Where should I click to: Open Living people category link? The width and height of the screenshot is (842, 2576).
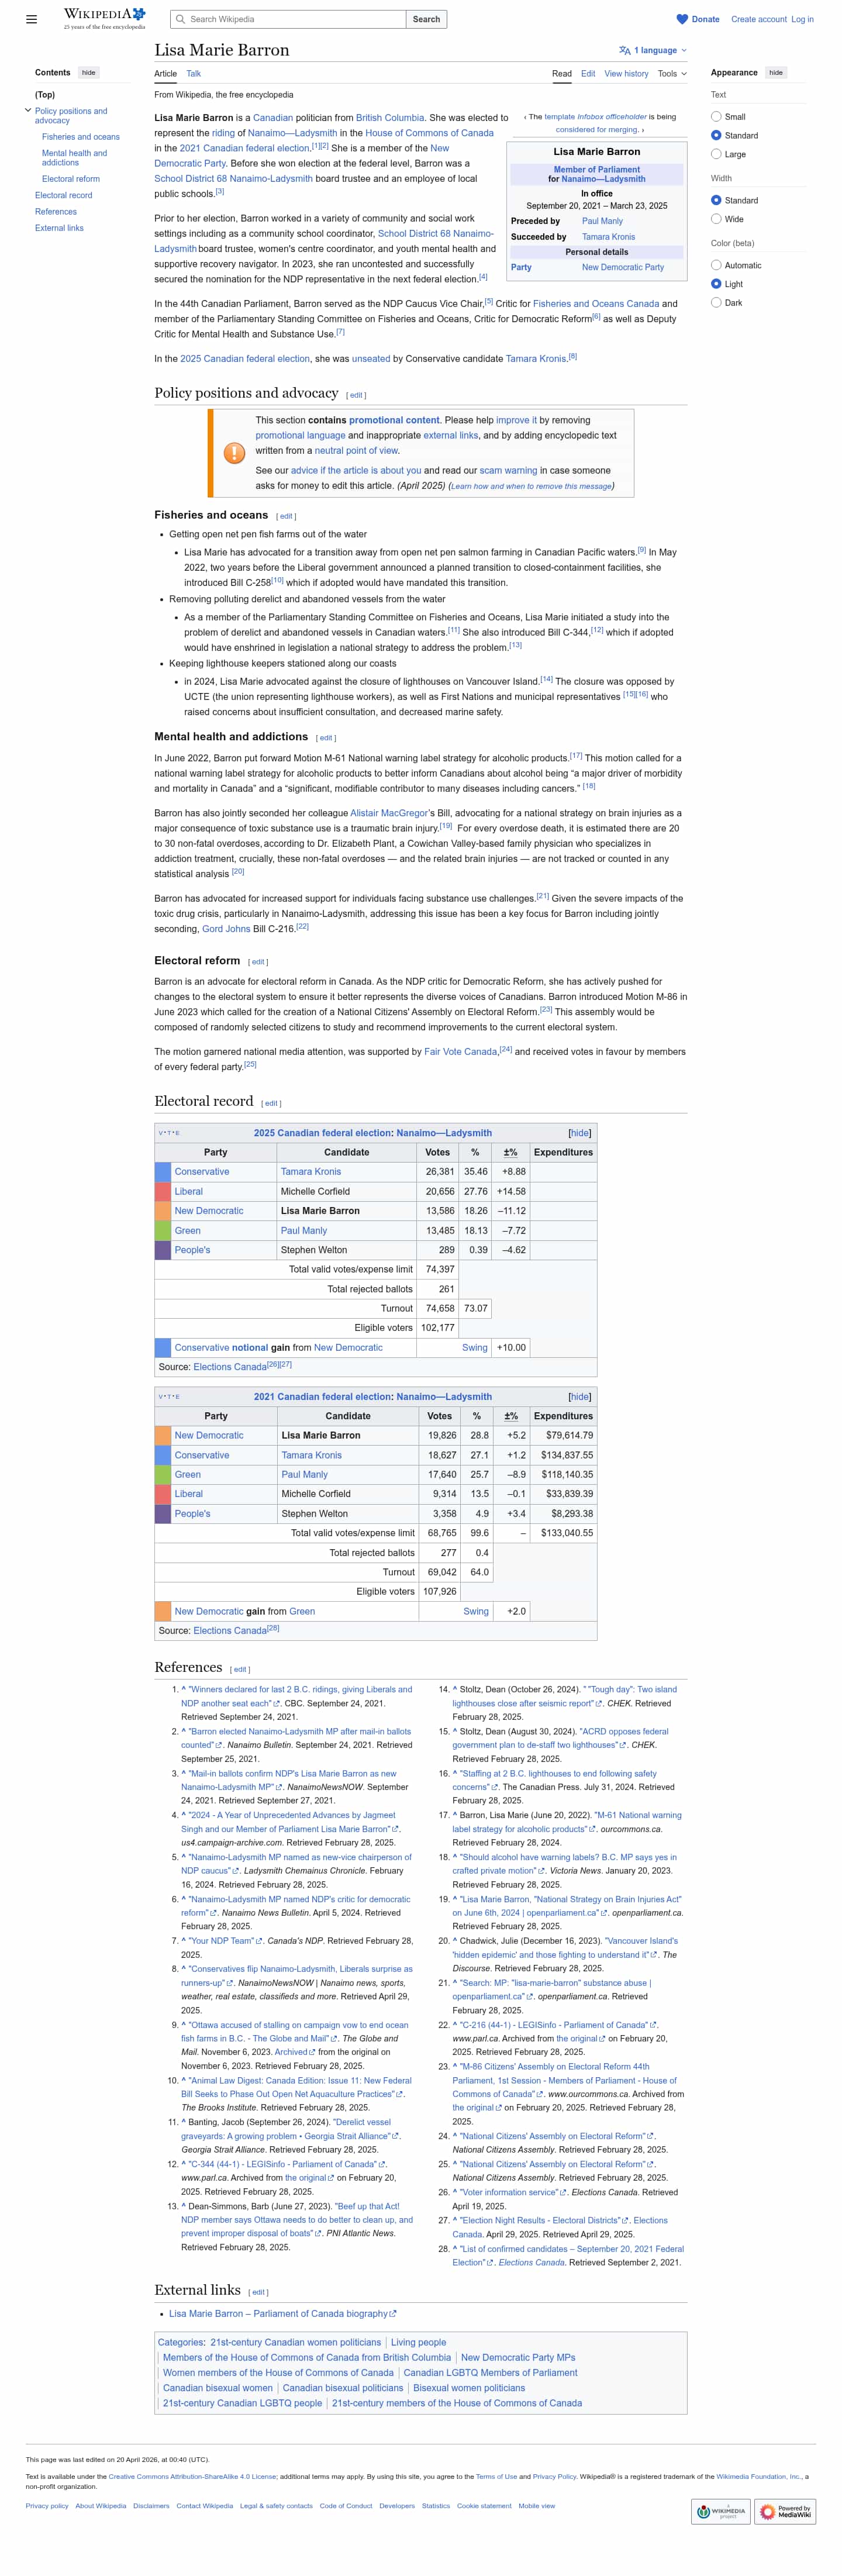(418, 2342)
